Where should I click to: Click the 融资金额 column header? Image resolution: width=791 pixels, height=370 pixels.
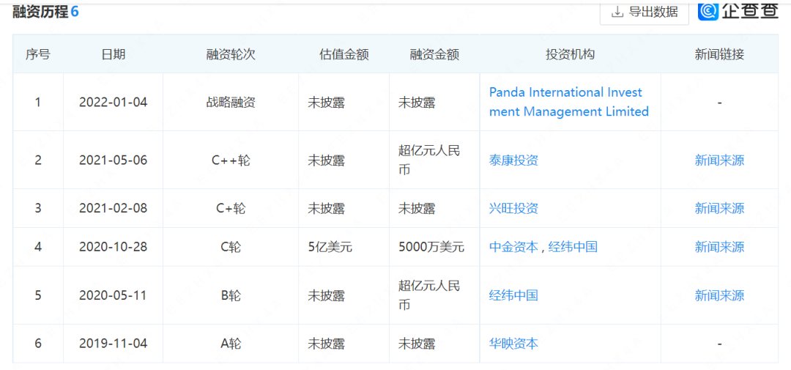coord(434,54)
